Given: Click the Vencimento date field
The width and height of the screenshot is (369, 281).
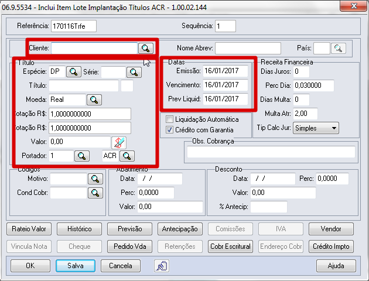Looking at the screenshot, I should point(225,85).
